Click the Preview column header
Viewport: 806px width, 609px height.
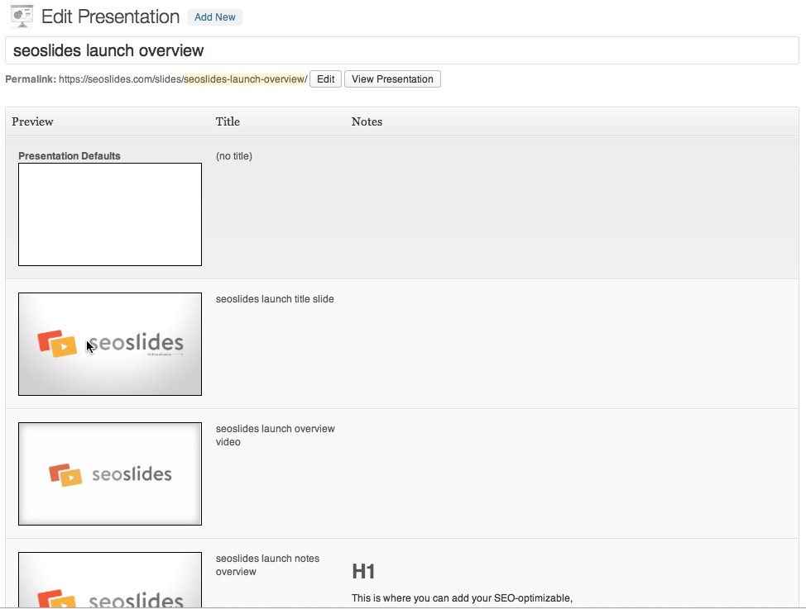(32, 121)
